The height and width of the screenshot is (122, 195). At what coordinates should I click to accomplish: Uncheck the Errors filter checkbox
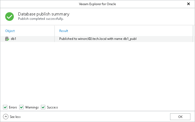5,107
